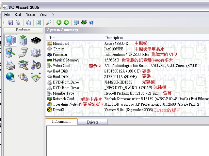The width and height of the screenshot is (209, 156).
Task: Select Processor black chip icon in Hardware panel
Action: click(36, 40)
